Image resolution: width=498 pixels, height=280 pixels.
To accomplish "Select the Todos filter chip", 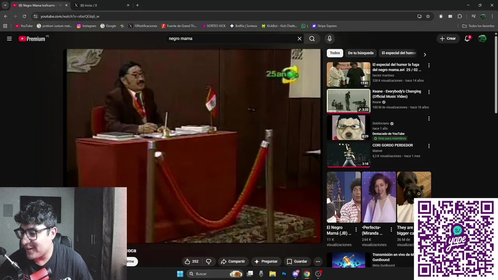I will point(335,53).
